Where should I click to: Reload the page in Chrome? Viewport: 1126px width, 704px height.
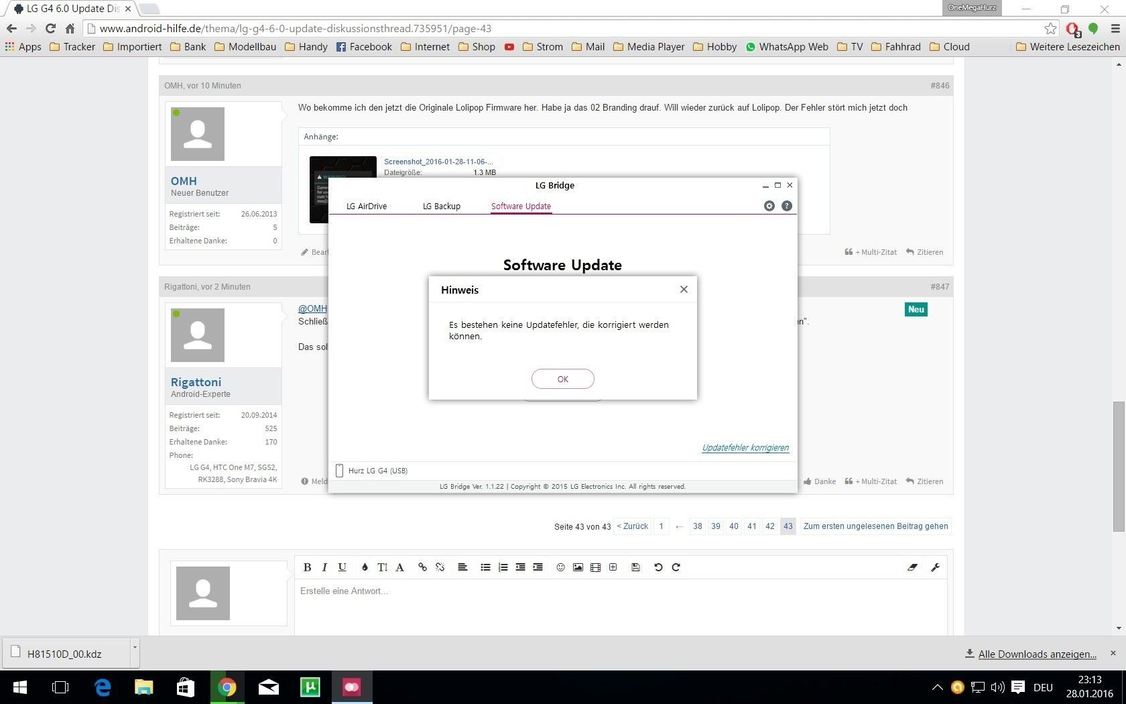(50, 29)
